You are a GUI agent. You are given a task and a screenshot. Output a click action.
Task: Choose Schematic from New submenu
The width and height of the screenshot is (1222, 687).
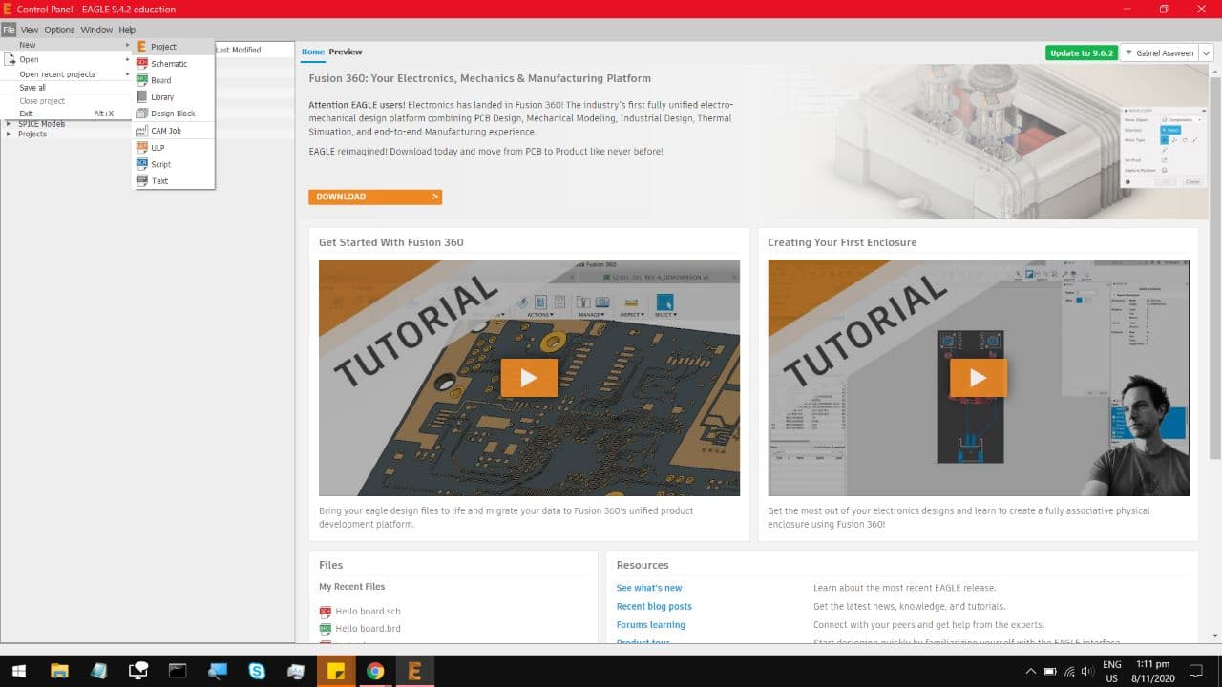(x=173, y=64)
